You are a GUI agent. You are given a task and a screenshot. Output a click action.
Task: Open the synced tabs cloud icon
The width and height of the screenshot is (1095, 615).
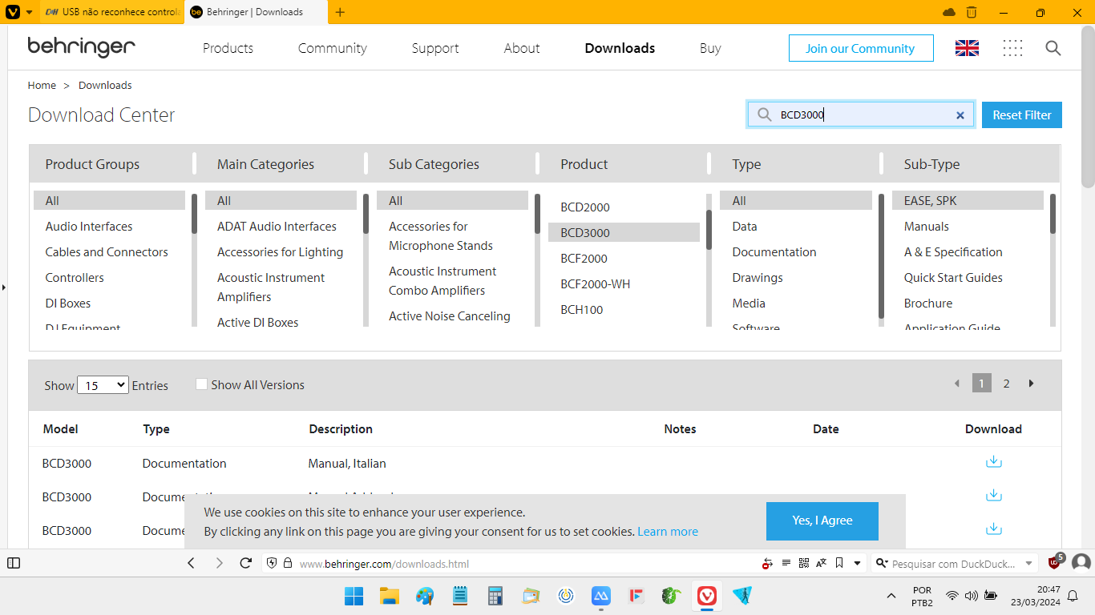coord(949,12)
